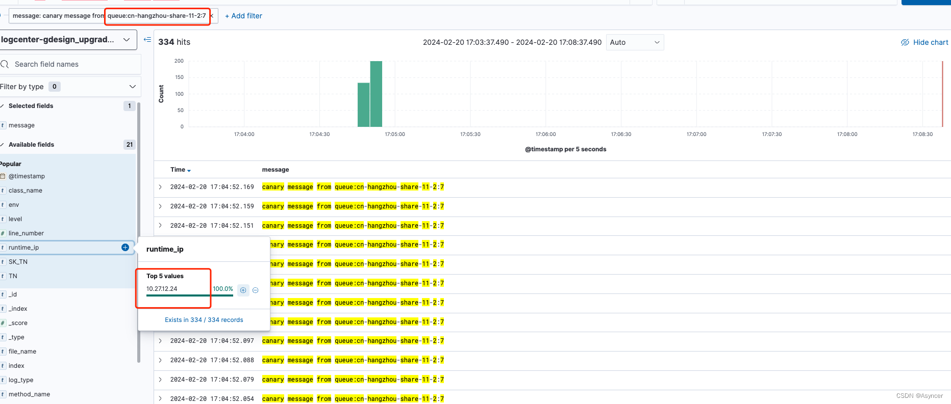951x404 pixels.
Task: Select the SK_TN field
Action: pyautogui.click(x=18, y=262)
